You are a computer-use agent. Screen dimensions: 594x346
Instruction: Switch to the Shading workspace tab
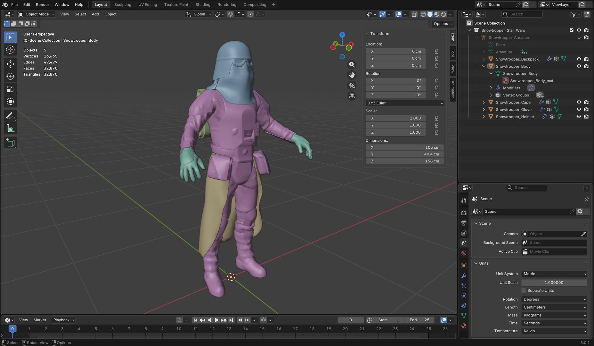[203, 4]
